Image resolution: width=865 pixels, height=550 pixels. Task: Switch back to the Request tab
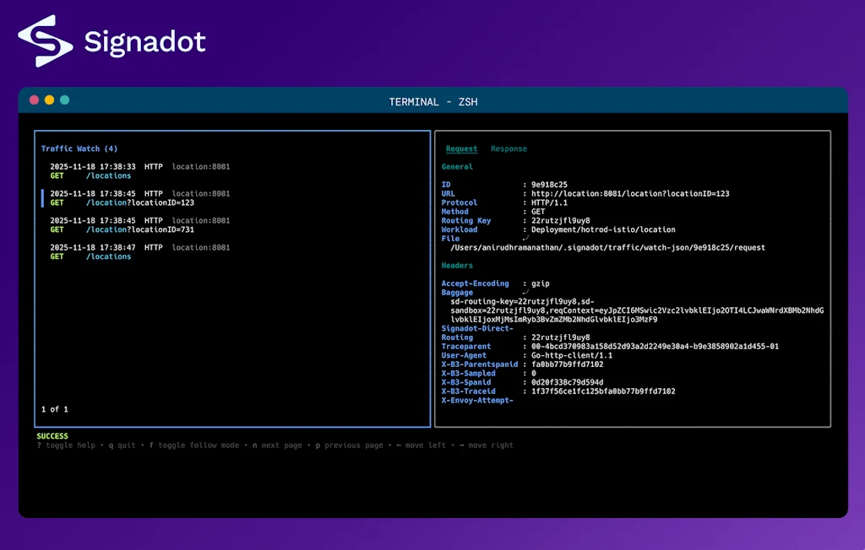[461, 148]
